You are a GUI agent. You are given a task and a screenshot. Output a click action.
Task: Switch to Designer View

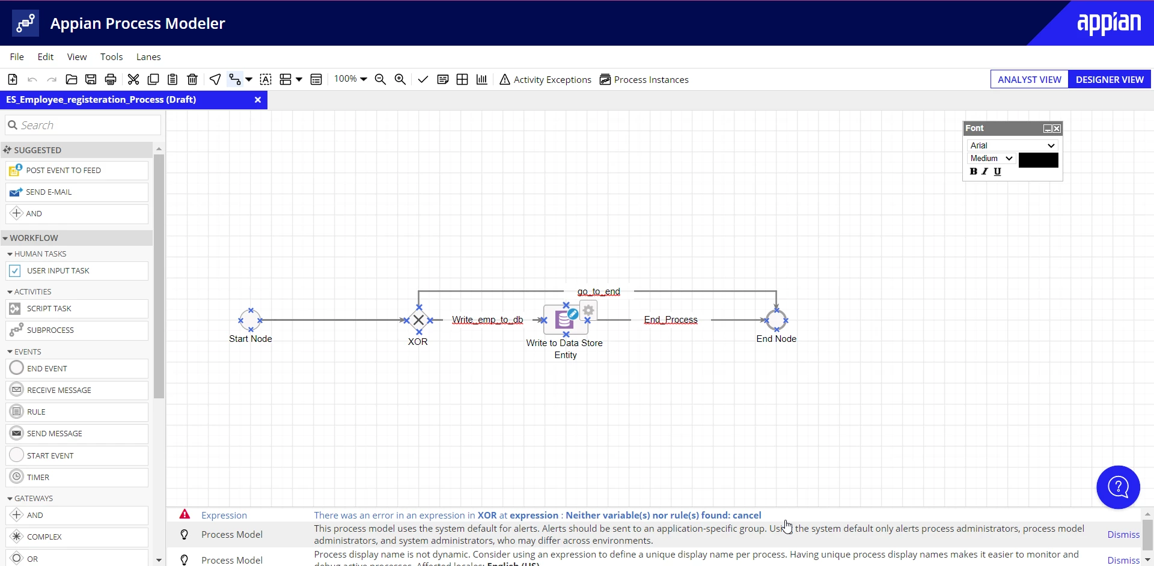pyautogui.click(x=1110, y=79)
